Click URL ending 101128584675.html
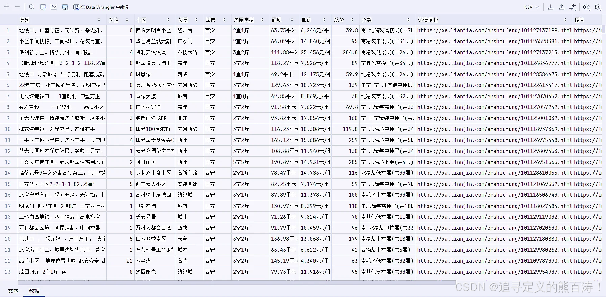This screenshot has height=297, width=606. click(x=494, y=74)
